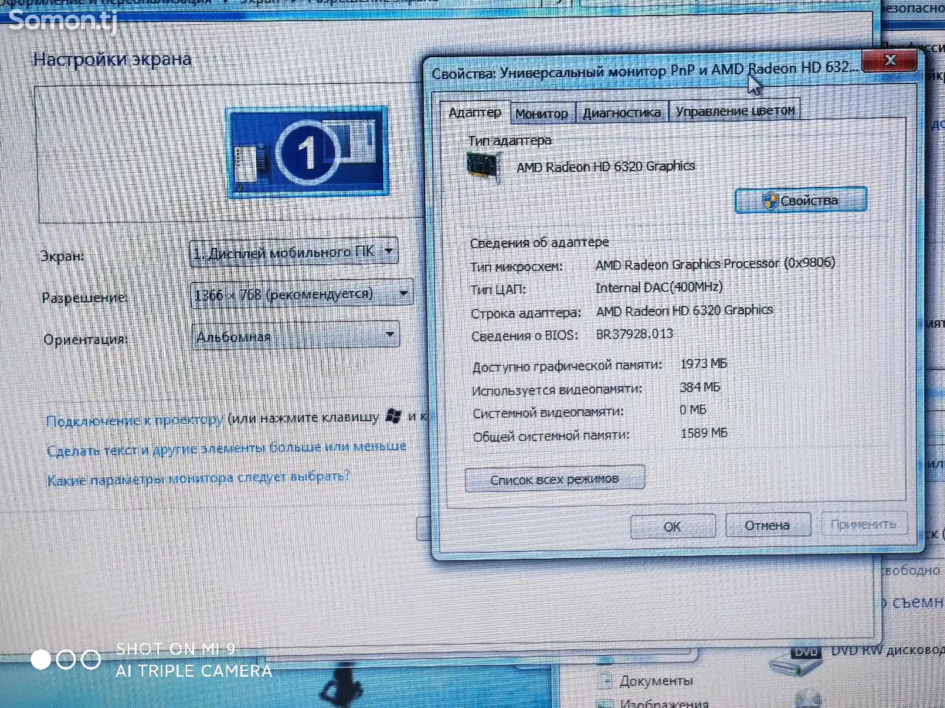This screenshot has width=945, height=708.
Task: Click the 0 МБ system video memory value
Action: pyautogui.click(x=693, y=409)
